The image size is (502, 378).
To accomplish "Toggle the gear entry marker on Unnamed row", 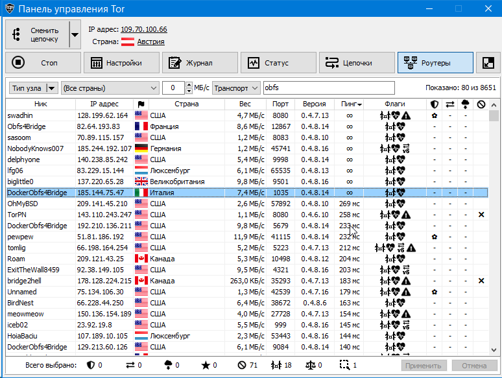I will (x=435, y=292).
